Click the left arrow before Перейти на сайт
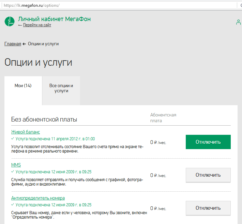The height and width of the screenshot is (224, 242). 20,25
